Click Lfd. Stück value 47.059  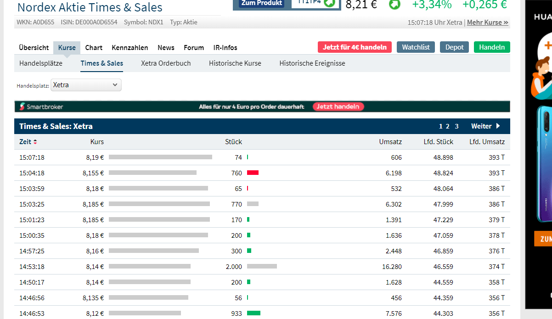coord(444,235)
